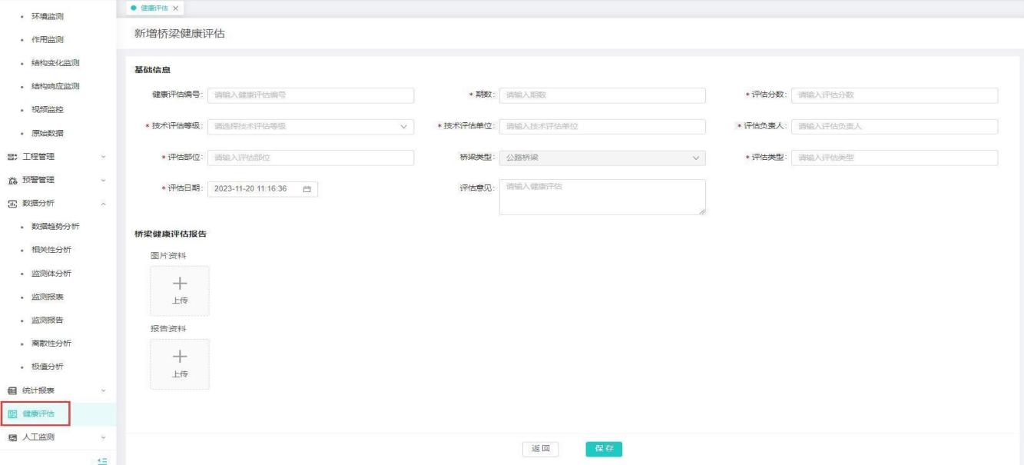Image resolution: width=1024 pixels, height=465 pixels.
Task: Click the 人工监测 sidebar icon
Action: 12,437
